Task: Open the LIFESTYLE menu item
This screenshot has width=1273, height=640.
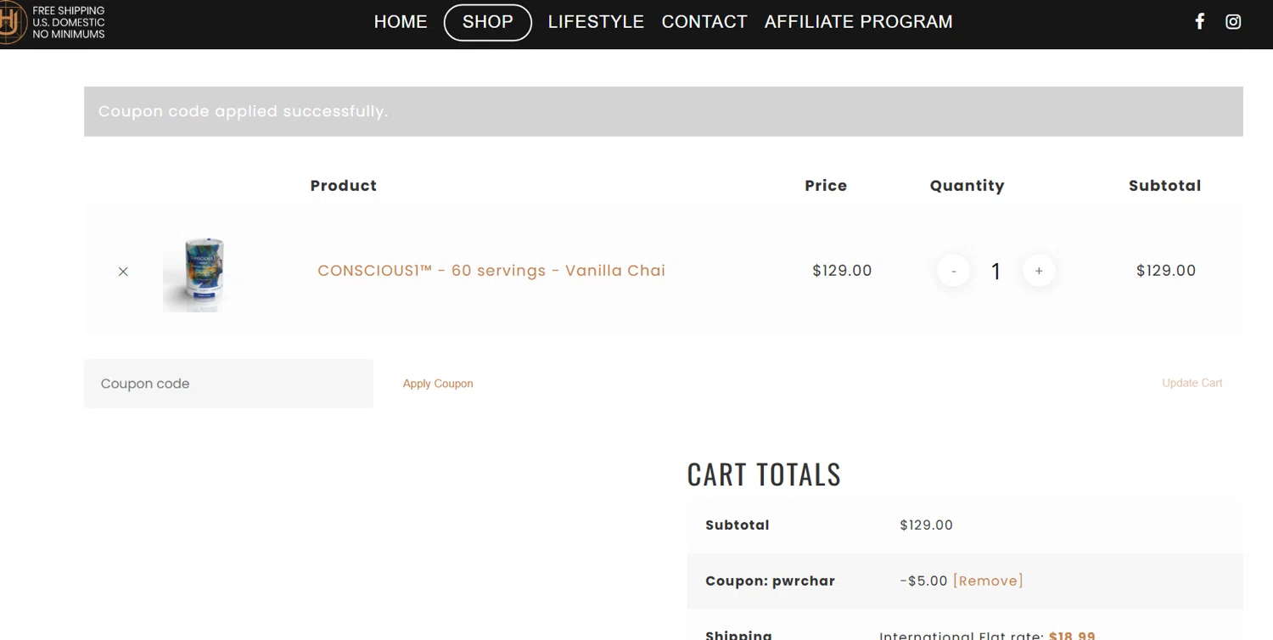Action: pos(596,22)
